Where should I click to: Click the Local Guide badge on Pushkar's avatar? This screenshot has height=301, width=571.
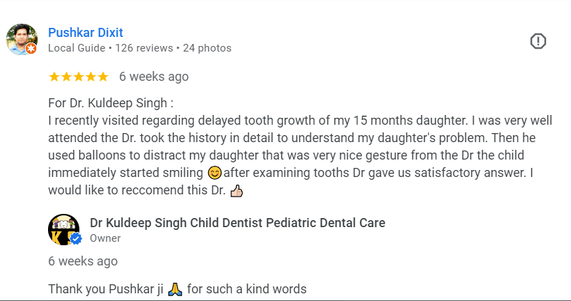click(x=32, y=48)
